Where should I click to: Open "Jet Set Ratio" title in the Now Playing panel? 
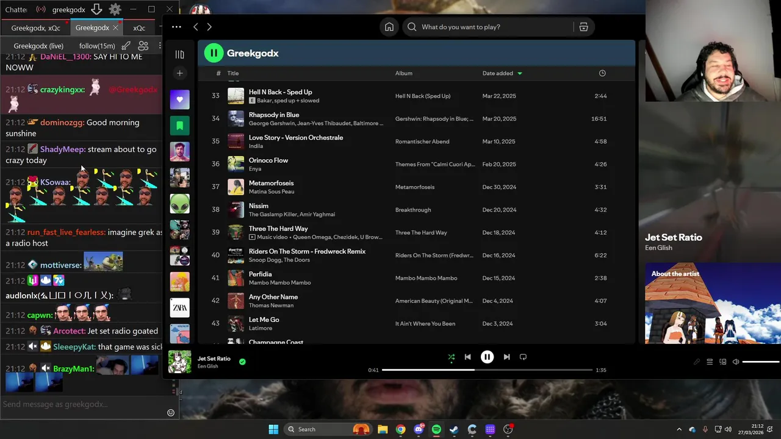pyautogui.click(x=674, y=237)
